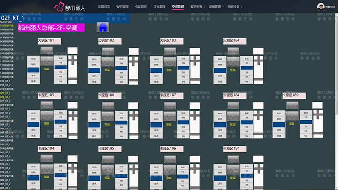Open the 会议管理 tab
The image size is (338, 190).
(141, 7)
